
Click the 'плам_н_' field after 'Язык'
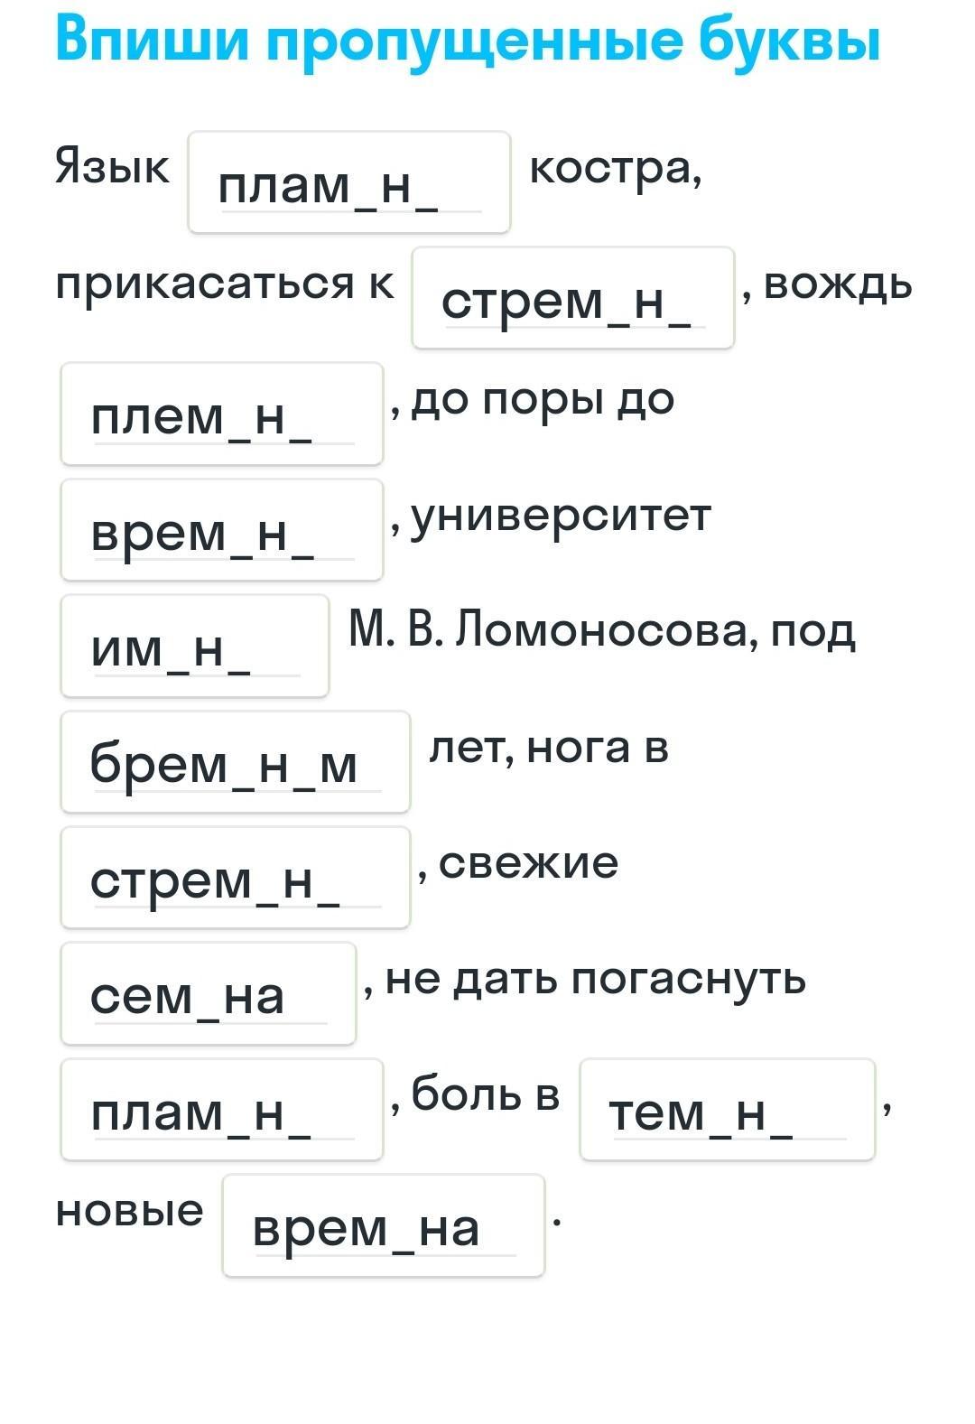pos(348,183)
